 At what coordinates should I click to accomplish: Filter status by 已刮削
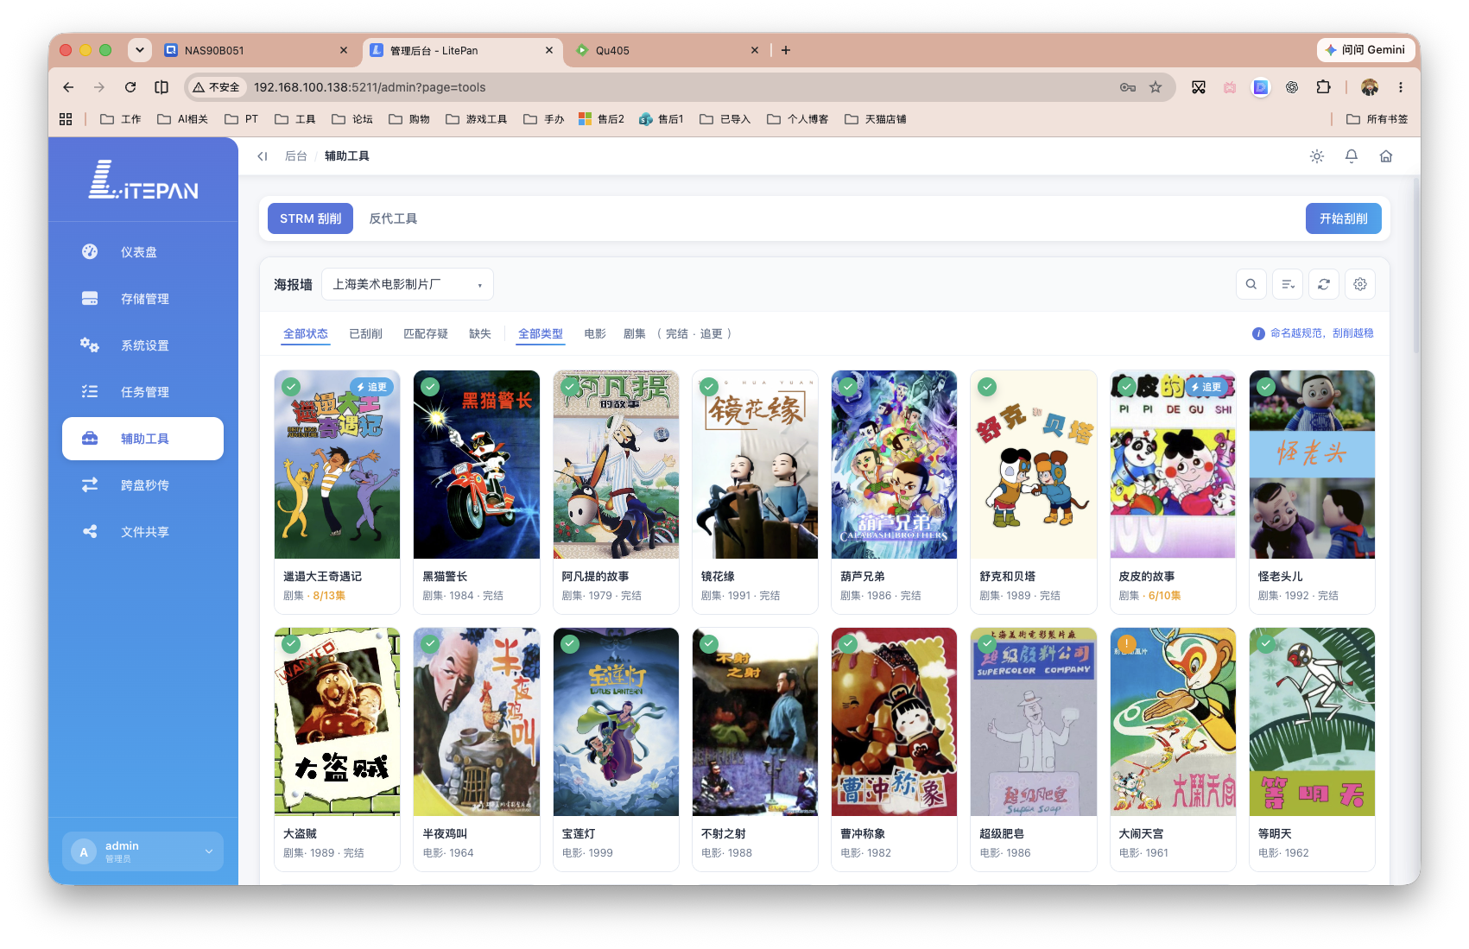tap(365, 334)
